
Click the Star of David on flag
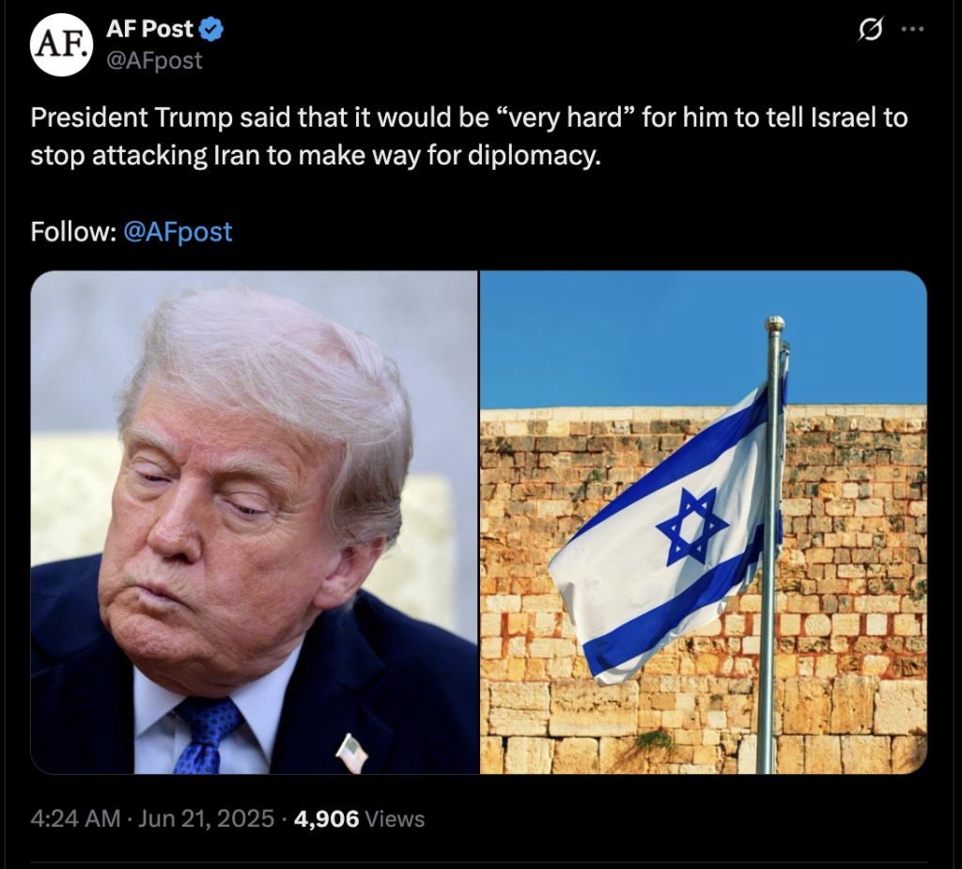[692, 526]
